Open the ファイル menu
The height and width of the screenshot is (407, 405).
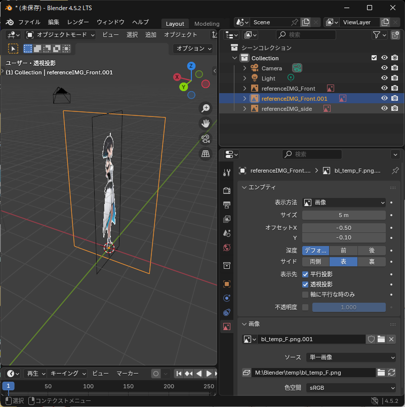click(x=29, y=22)
